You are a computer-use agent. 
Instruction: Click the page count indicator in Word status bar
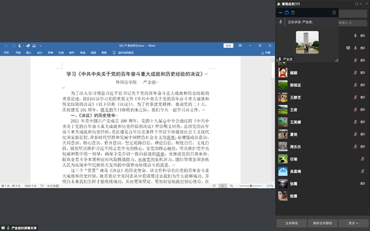pos(11,186)
